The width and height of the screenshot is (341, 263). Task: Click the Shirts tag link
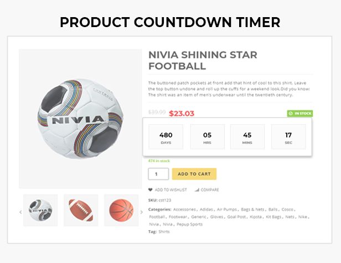click(x=164, y=232)
